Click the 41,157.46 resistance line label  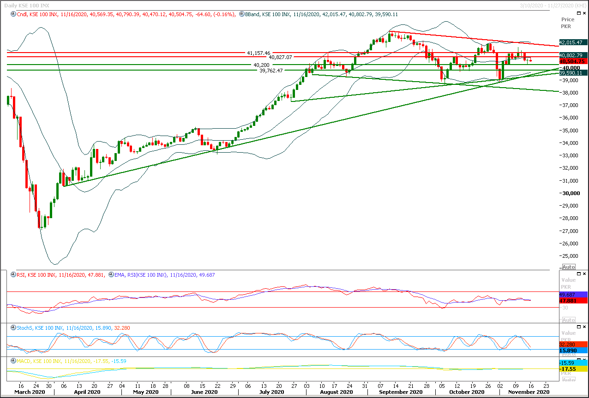point(258,53)
